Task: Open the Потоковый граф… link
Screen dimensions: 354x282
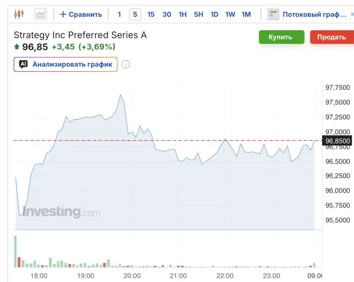Action: 314,14
